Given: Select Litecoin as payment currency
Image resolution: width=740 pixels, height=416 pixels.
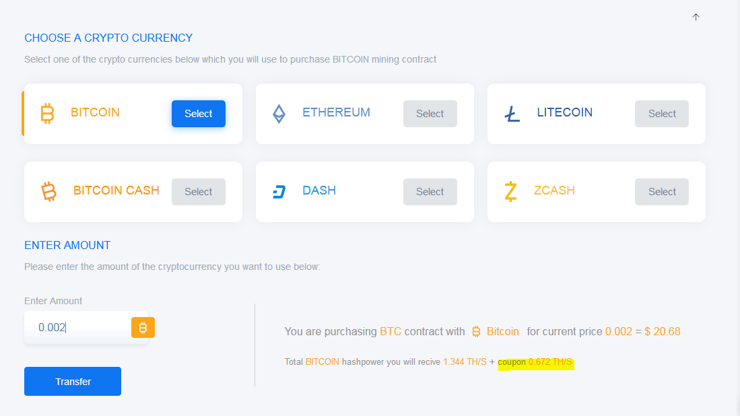Looking at the screenshot, I should [661, 114].
